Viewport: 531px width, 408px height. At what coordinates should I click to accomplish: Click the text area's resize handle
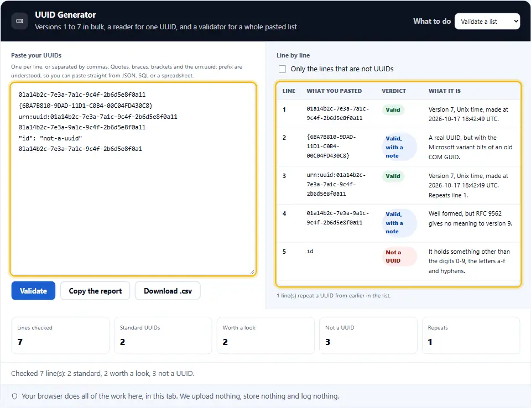coord(252,272)
